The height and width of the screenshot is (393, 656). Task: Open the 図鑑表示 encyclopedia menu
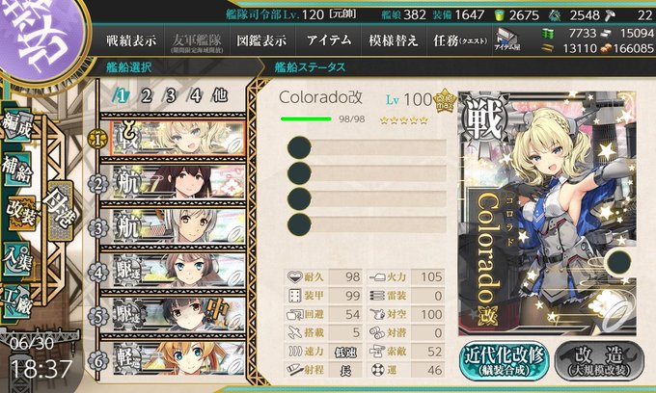tap(261, 40)
